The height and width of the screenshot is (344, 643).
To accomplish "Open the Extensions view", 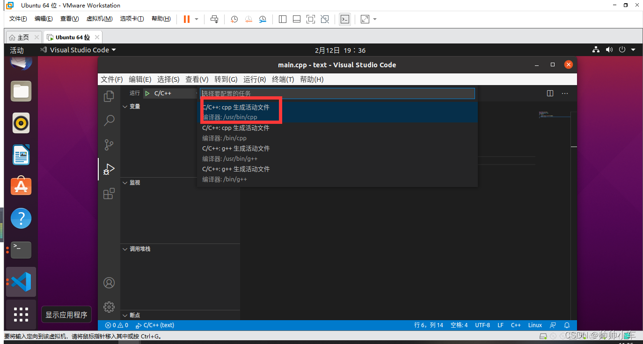I will (109, 193).
